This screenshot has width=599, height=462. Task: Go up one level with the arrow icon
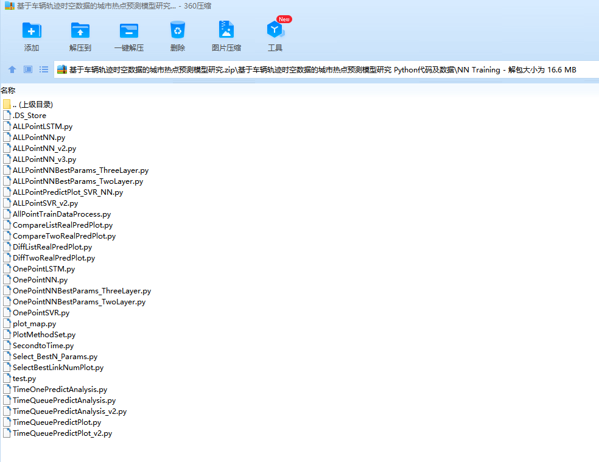(x=12, y=69)
